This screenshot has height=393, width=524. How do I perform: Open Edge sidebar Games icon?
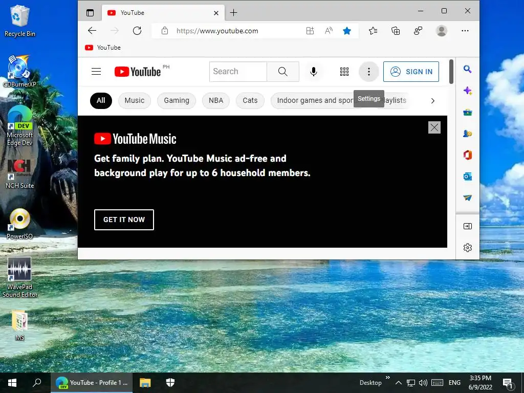click(468, 134)
